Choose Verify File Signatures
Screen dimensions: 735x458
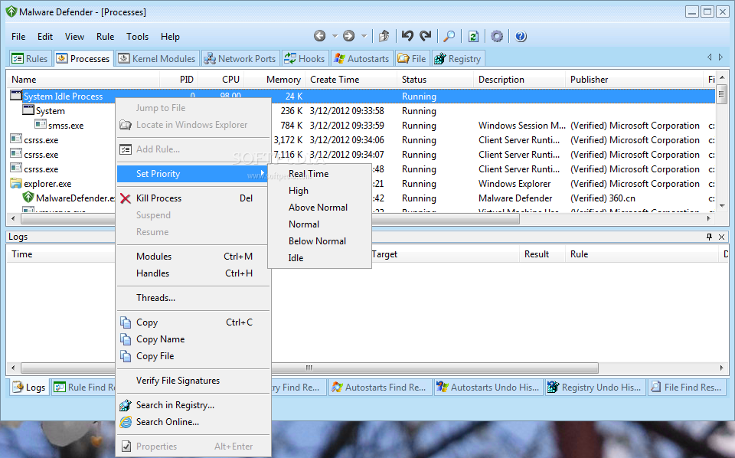tap(194, 381)
